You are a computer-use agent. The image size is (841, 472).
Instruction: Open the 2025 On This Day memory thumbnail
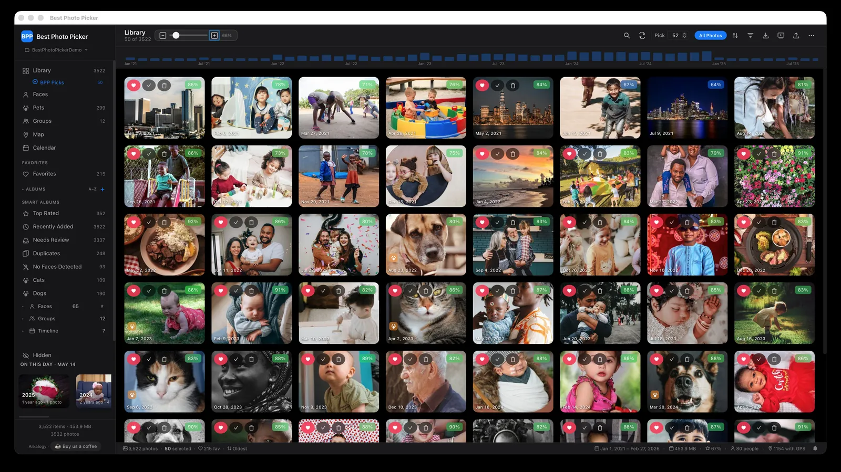44,391
